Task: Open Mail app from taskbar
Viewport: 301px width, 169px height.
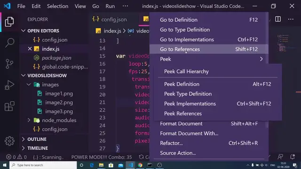Action: [120, 165]
